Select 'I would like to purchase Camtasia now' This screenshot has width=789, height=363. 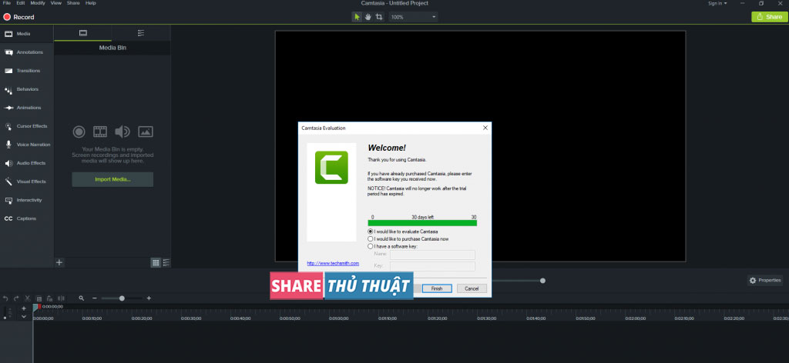click(x=408, y=239)
